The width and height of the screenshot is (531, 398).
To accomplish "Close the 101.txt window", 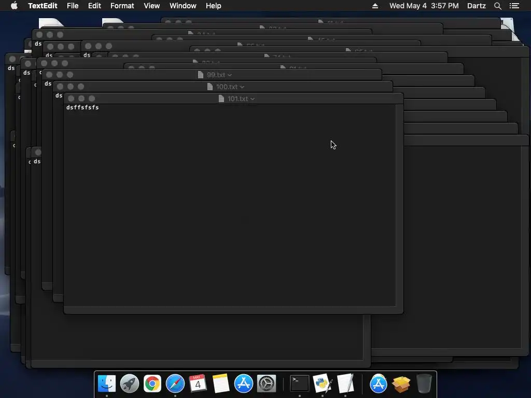I will point(71,98).
